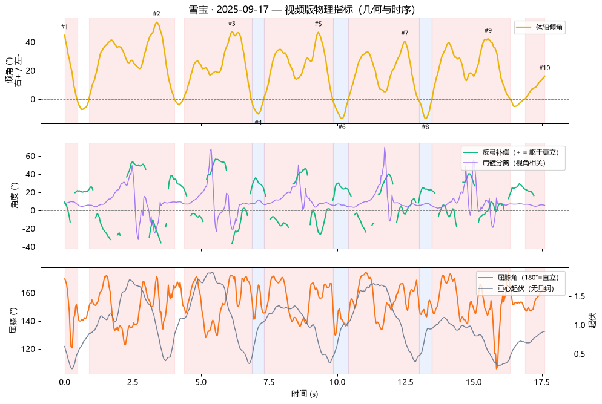This screenshot has height=404, width=602.
Task: Click the 5.0 time tick label
Action: (201, 382)
